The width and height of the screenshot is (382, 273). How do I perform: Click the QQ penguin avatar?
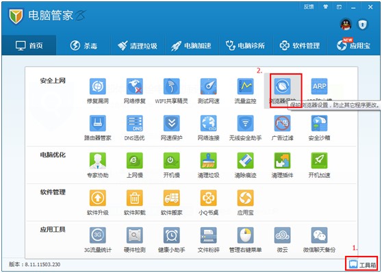pyautogui.click(x=346, y=25)
